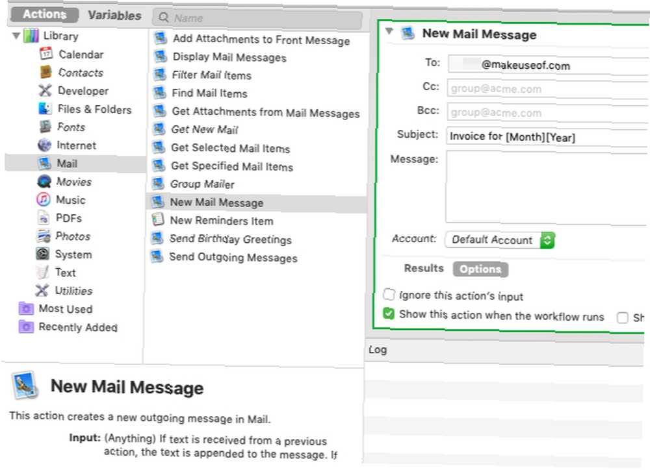
Task: Click the Mail category stamp icon
Action: point(44,163)
